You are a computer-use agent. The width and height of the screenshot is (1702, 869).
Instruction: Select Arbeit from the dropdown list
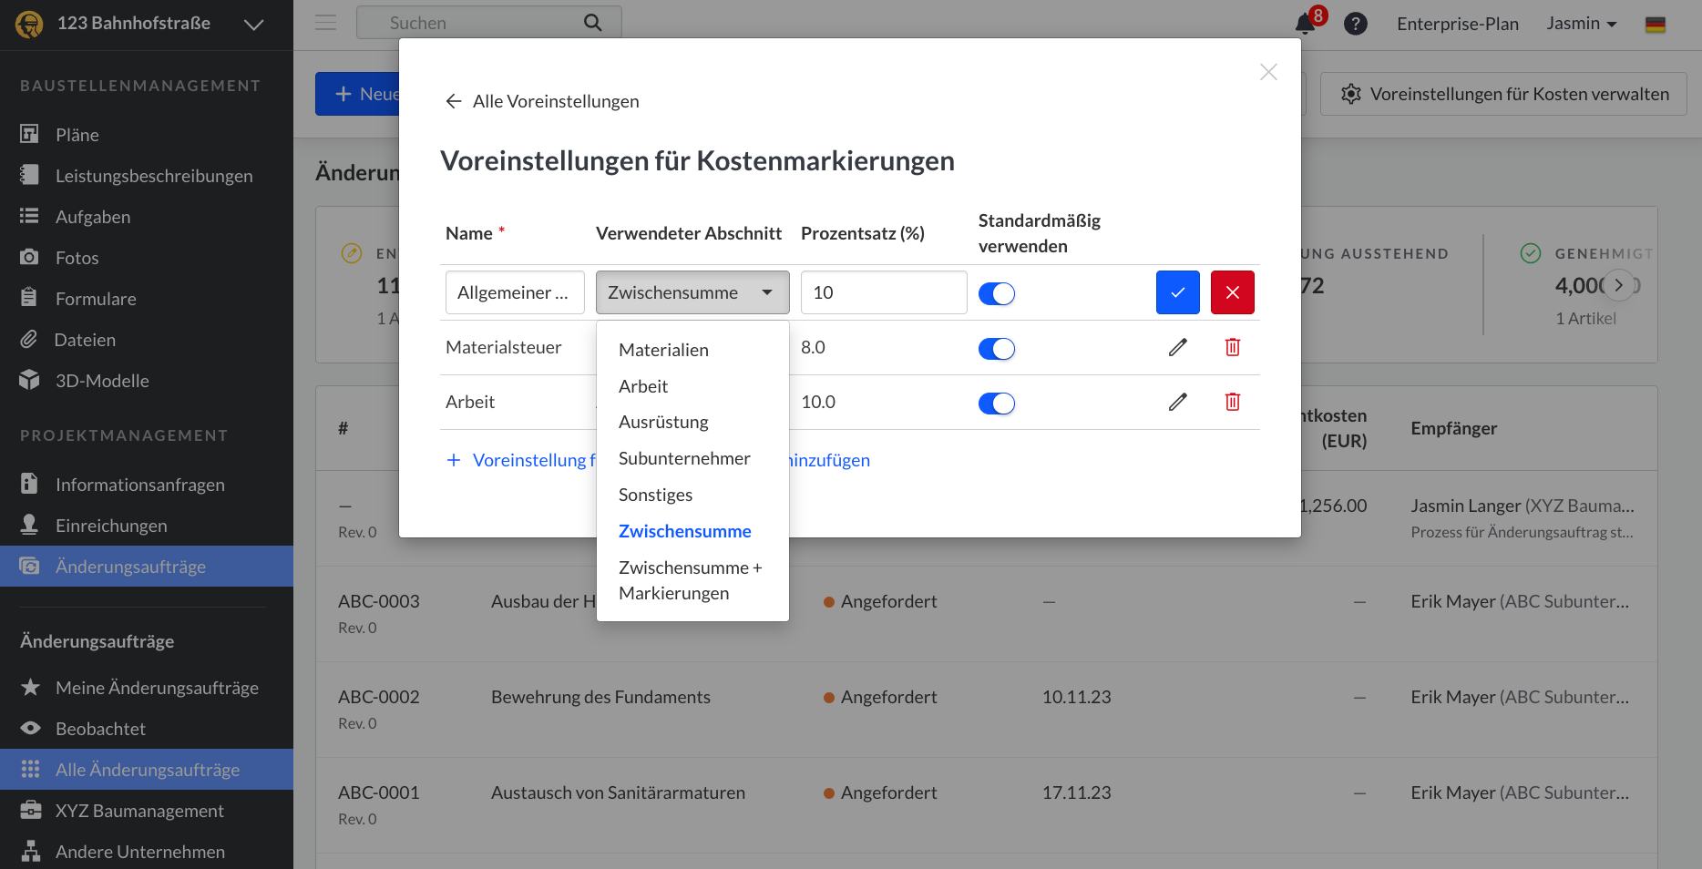[692, 386]
